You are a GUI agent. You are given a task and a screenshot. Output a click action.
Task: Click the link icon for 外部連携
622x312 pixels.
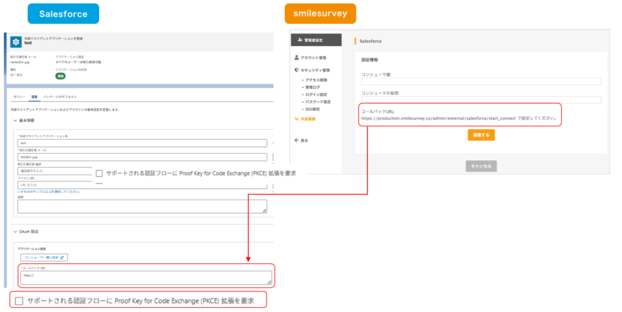pyautogui.click(x=296, y=119)
